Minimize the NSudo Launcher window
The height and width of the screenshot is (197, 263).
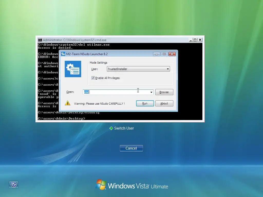[x=156, y=54]
